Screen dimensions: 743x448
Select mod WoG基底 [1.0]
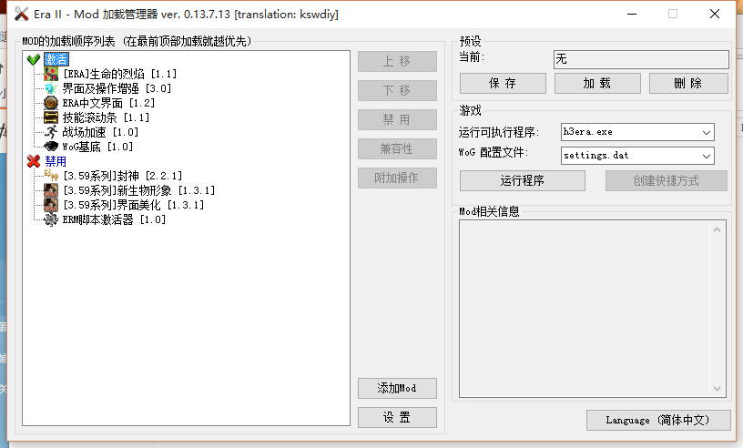(x=97, y=147)
